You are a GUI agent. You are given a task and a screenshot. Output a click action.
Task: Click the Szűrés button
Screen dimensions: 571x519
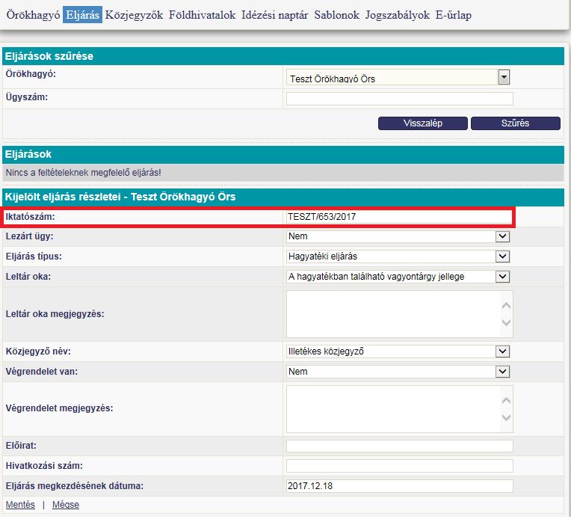(515, 123)
